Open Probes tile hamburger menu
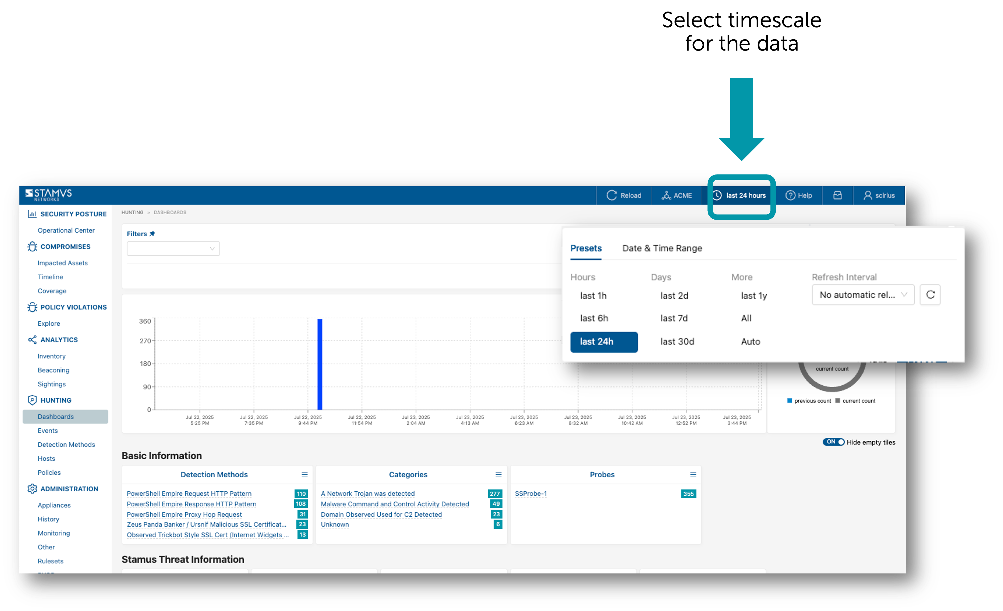 click(x=693, y=475)
